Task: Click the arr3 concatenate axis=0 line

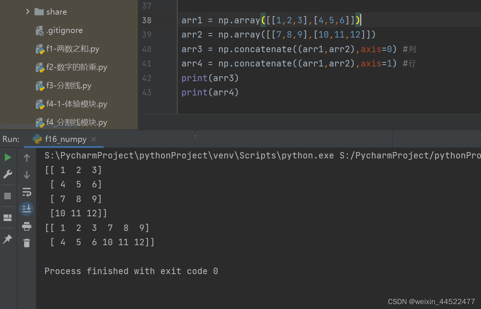Action: 289,49
